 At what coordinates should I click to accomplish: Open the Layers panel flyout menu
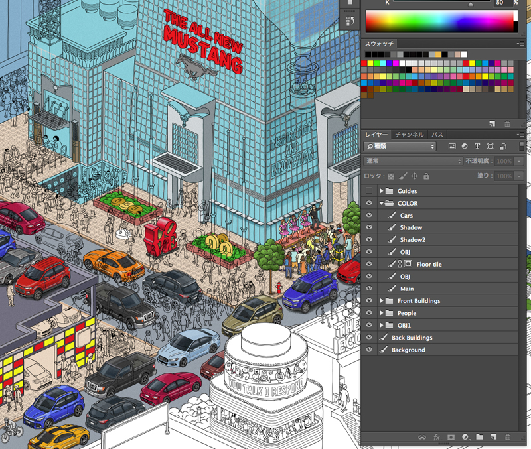[x=520, y=135]
